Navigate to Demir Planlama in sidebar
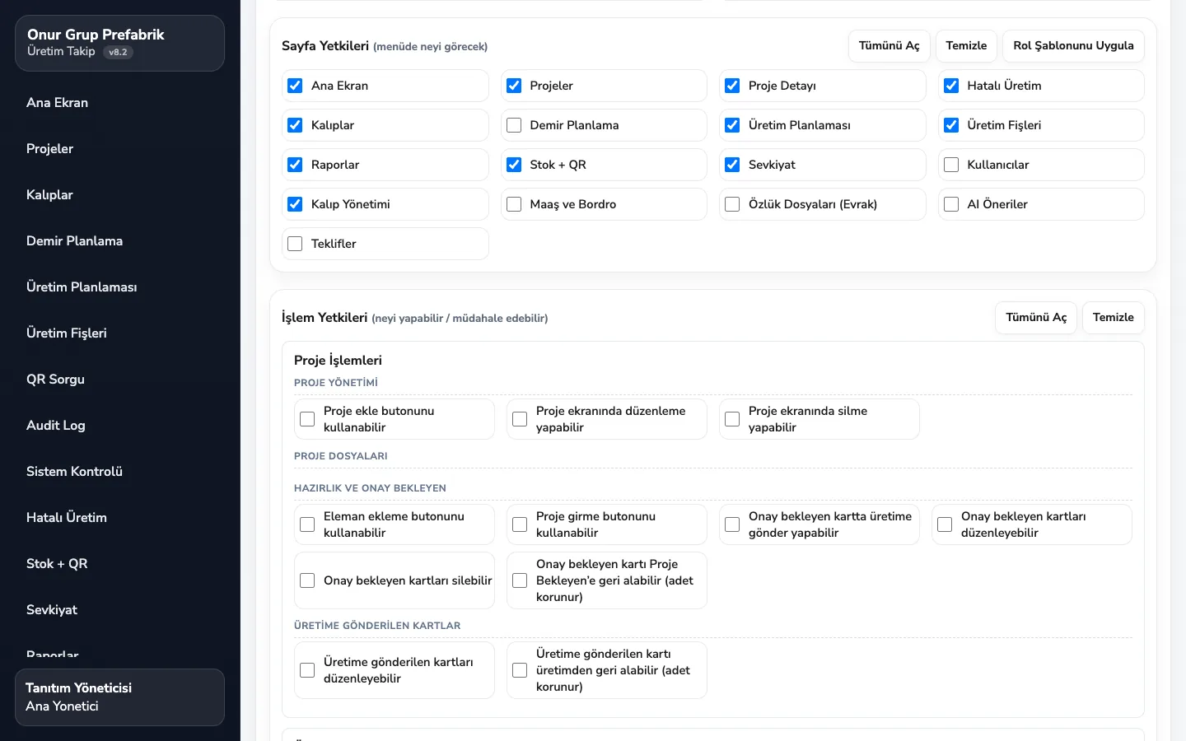The height and width of the screenshot is (741, 1186). 120,241
